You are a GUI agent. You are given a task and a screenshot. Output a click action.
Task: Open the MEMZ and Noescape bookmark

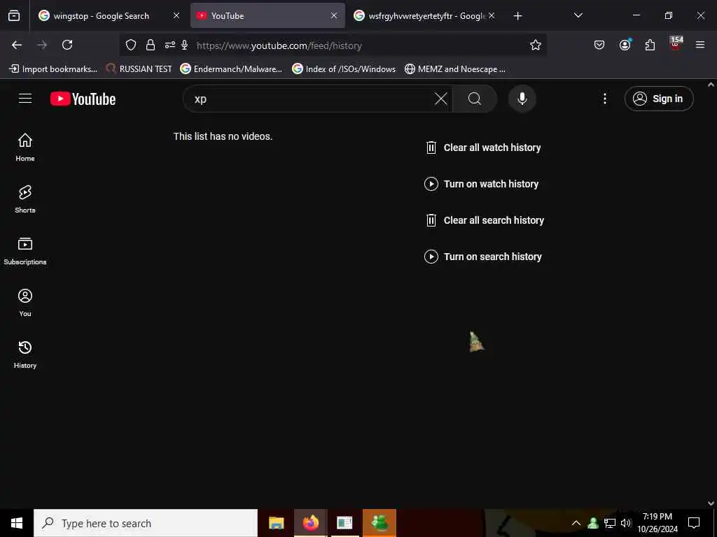pos(455,69)
